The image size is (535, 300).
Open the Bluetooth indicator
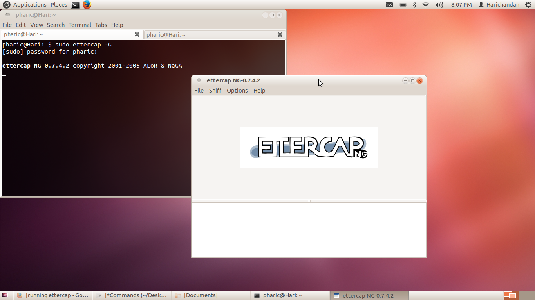[414, 5]
